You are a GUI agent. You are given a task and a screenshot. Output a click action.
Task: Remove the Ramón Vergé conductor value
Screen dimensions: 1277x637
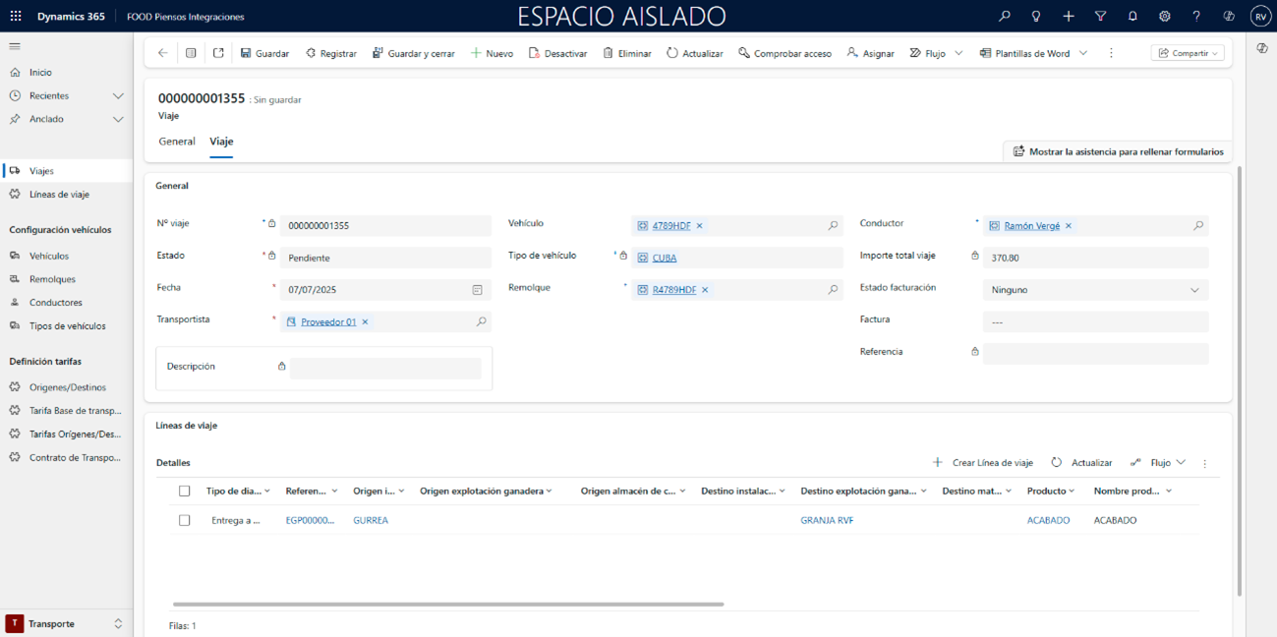point(1069,226)
